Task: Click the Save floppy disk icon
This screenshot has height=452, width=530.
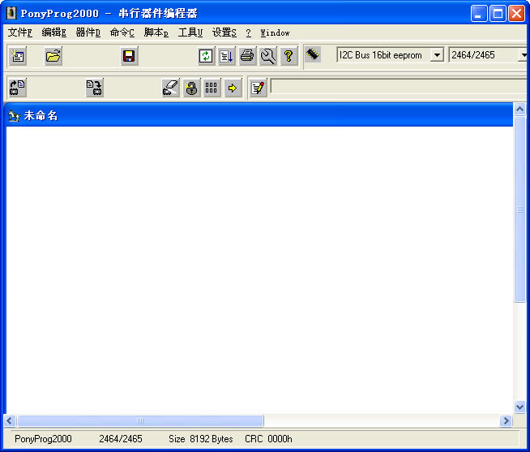Action: [x=129, y=56]
